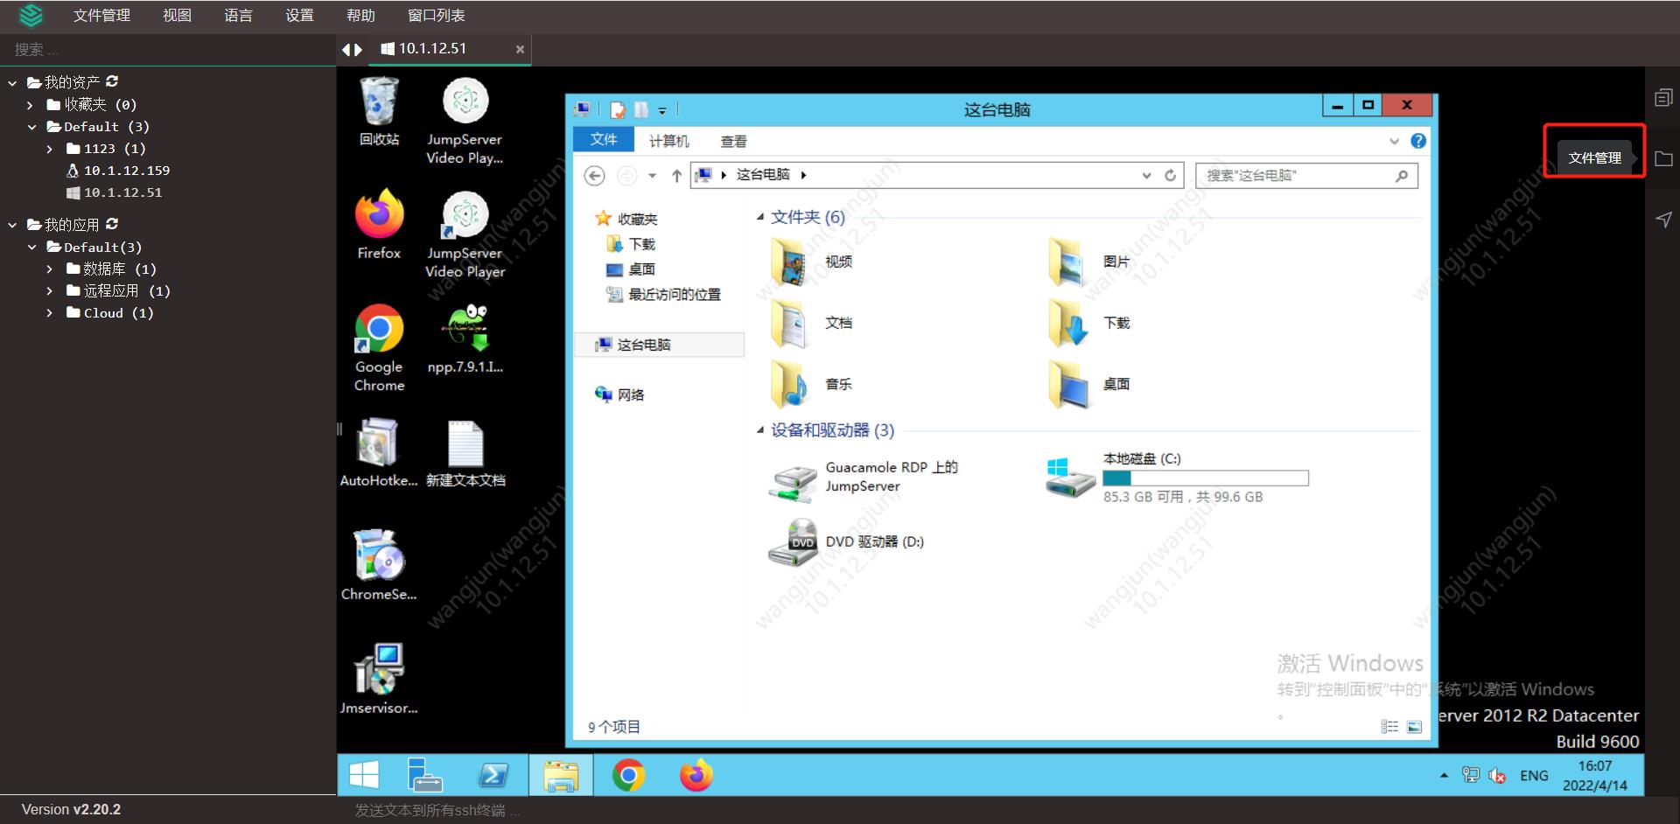Image resolution: width=1680 pixels, height=824 pixels.
Task: Open 回收站 on the remote desktop
Action: [378, 101]
